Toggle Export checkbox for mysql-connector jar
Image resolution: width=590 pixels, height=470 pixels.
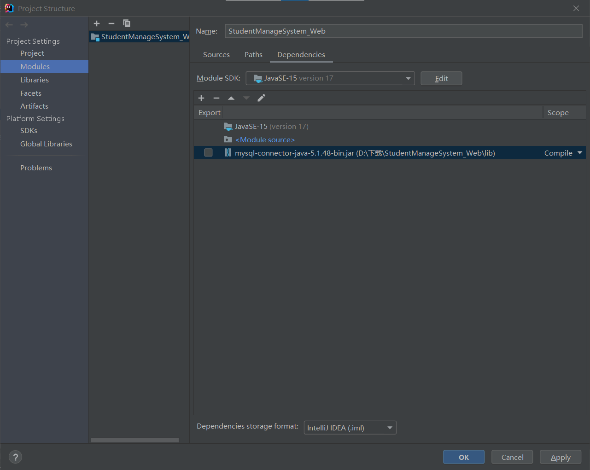[x=208, y=153]
